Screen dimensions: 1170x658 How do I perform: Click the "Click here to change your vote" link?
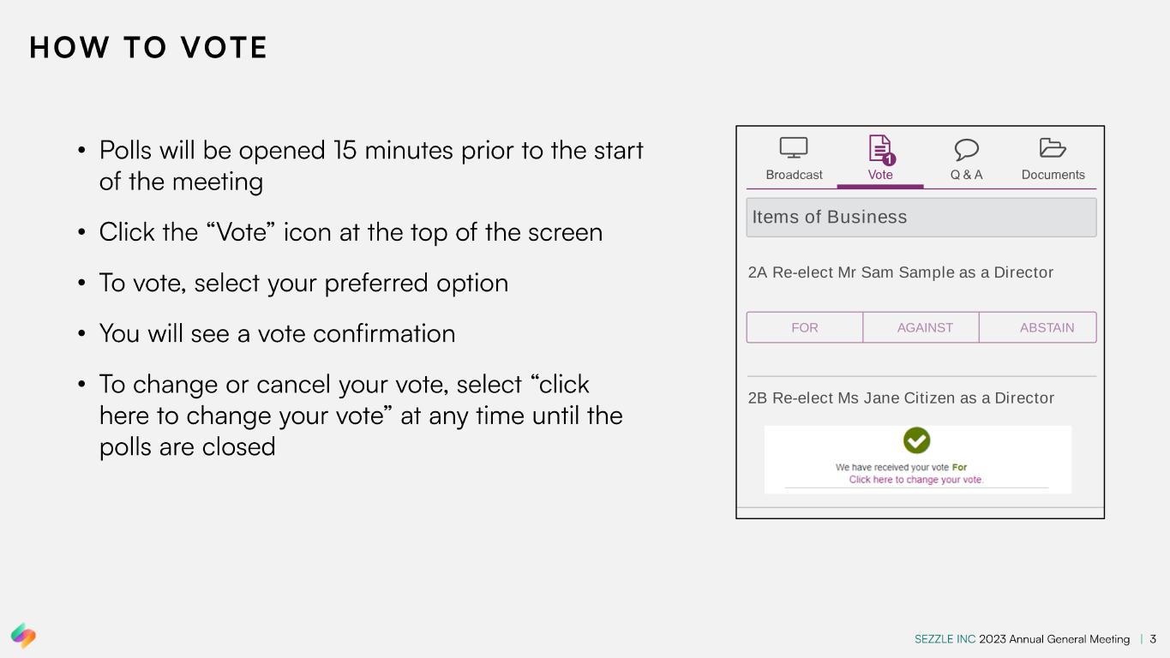tap(915, 480)
